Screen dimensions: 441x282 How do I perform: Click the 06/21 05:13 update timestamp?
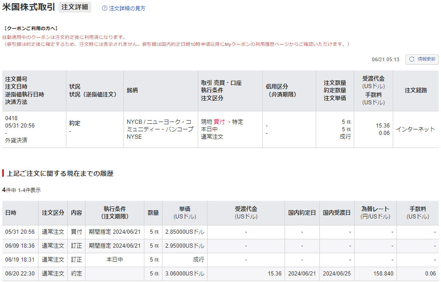point(385,60)
